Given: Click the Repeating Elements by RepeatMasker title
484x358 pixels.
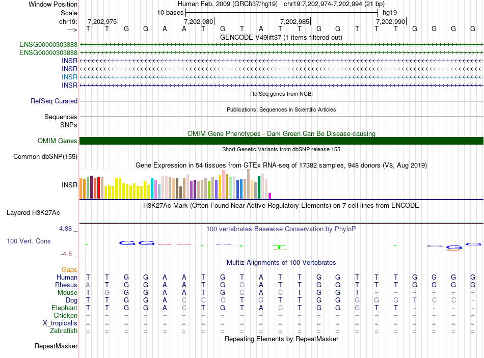Looking at the screenshot, I should 281,339.
